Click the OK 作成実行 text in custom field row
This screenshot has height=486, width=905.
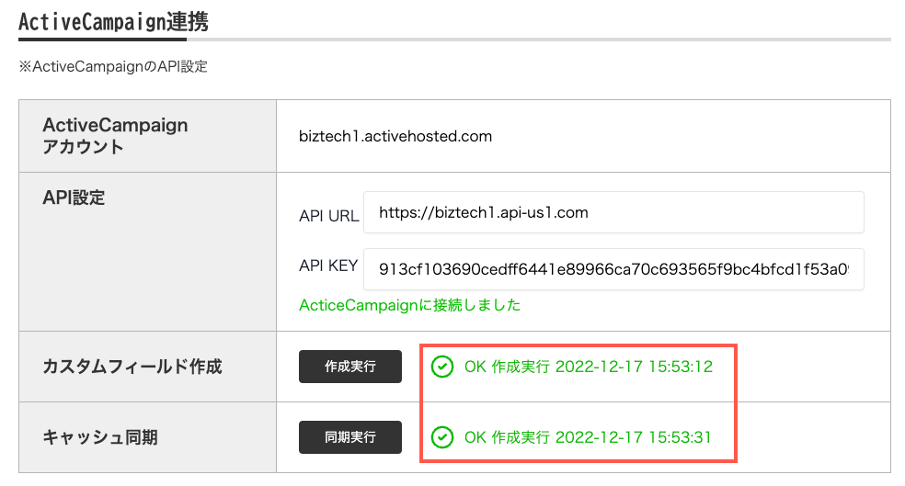click(x=507, y=367)
